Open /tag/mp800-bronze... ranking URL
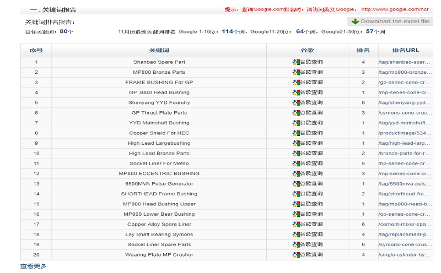The image size is (441, 273). (405, 72)
